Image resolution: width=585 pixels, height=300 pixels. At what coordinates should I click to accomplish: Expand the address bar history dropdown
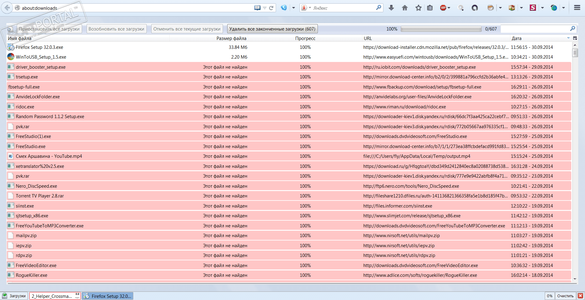coord(264,8)
